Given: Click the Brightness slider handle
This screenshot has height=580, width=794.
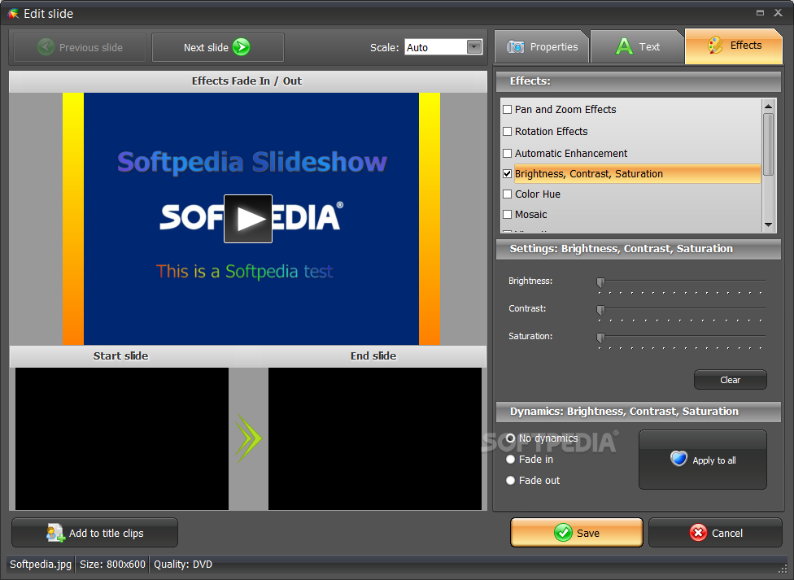Looking at the screenshot, I should tap(600, 282).
